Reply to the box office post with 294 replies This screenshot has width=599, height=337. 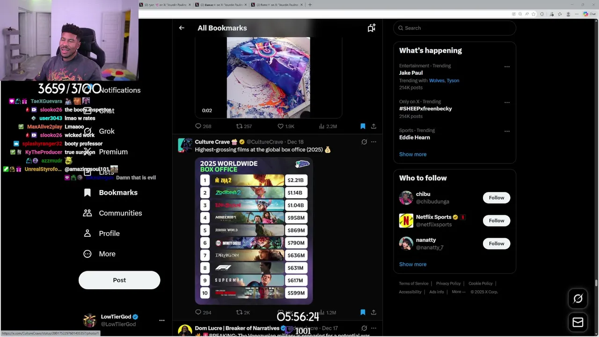tap(203, 312)
